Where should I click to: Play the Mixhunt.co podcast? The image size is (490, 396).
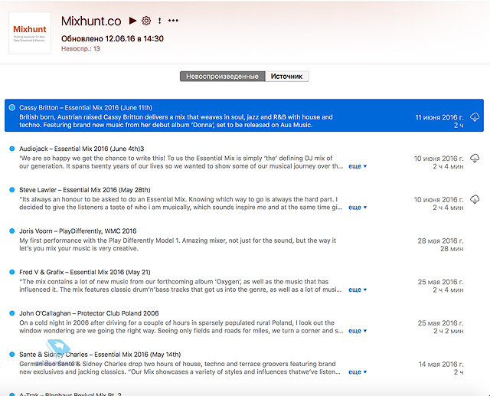click(x=132, y=21)
